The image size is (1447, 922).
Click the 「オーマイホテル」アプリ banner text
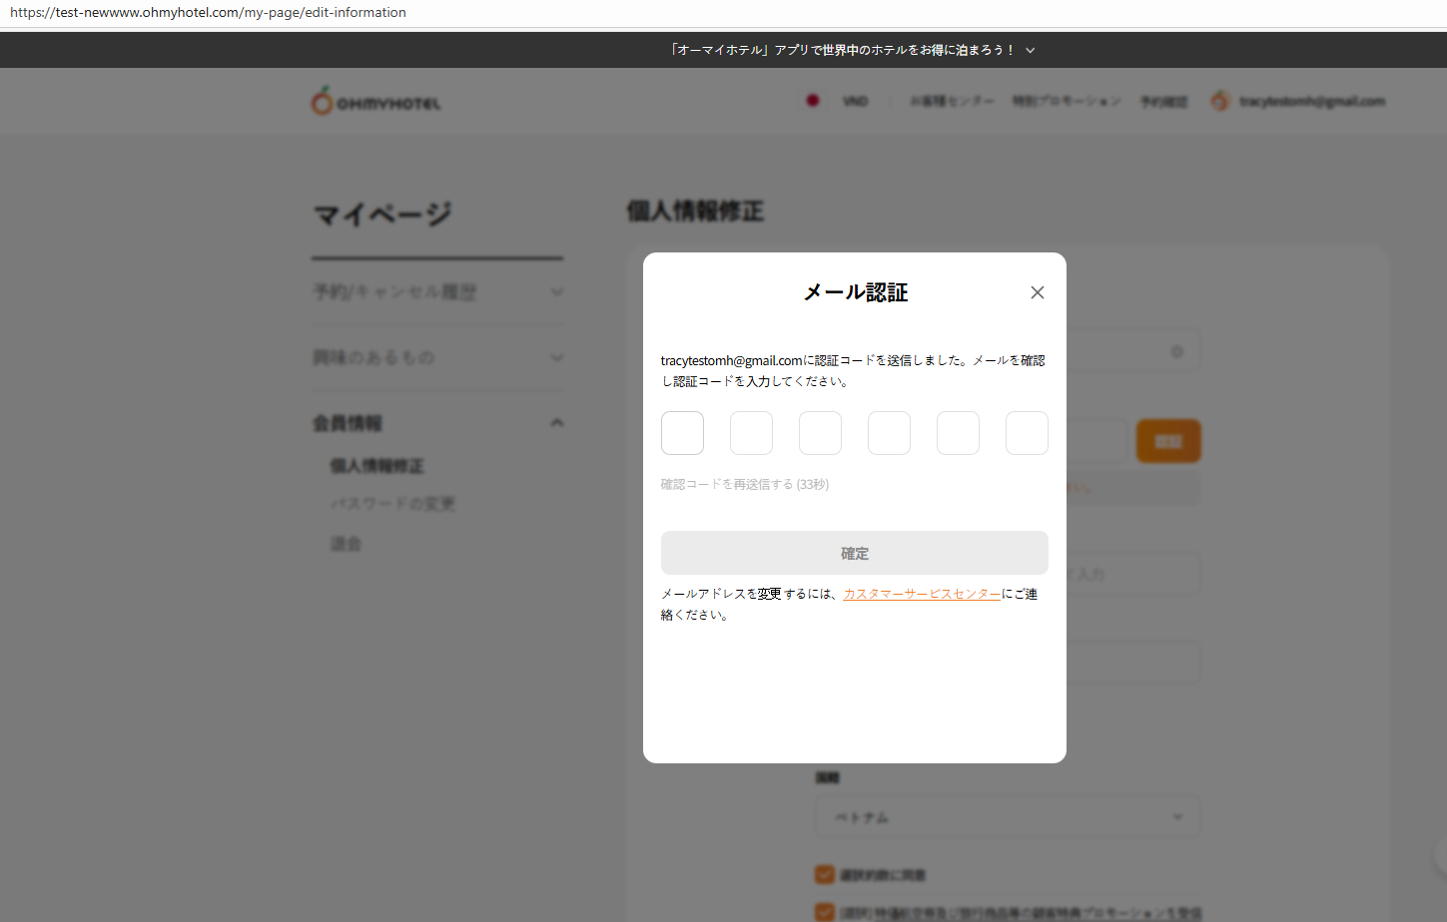[842, 50]
